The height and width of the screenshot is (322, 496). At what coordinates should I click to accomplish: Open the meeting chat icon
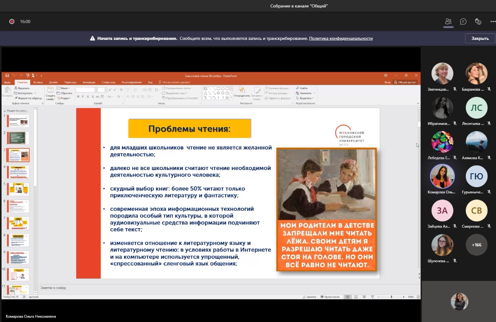point(463,22)
